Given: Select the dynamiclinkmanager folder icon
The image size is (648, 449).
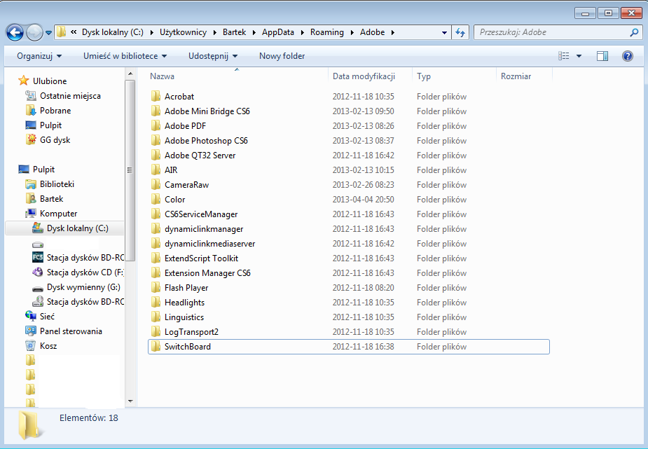Looking at the screenshot, I should tap(156, 229).
